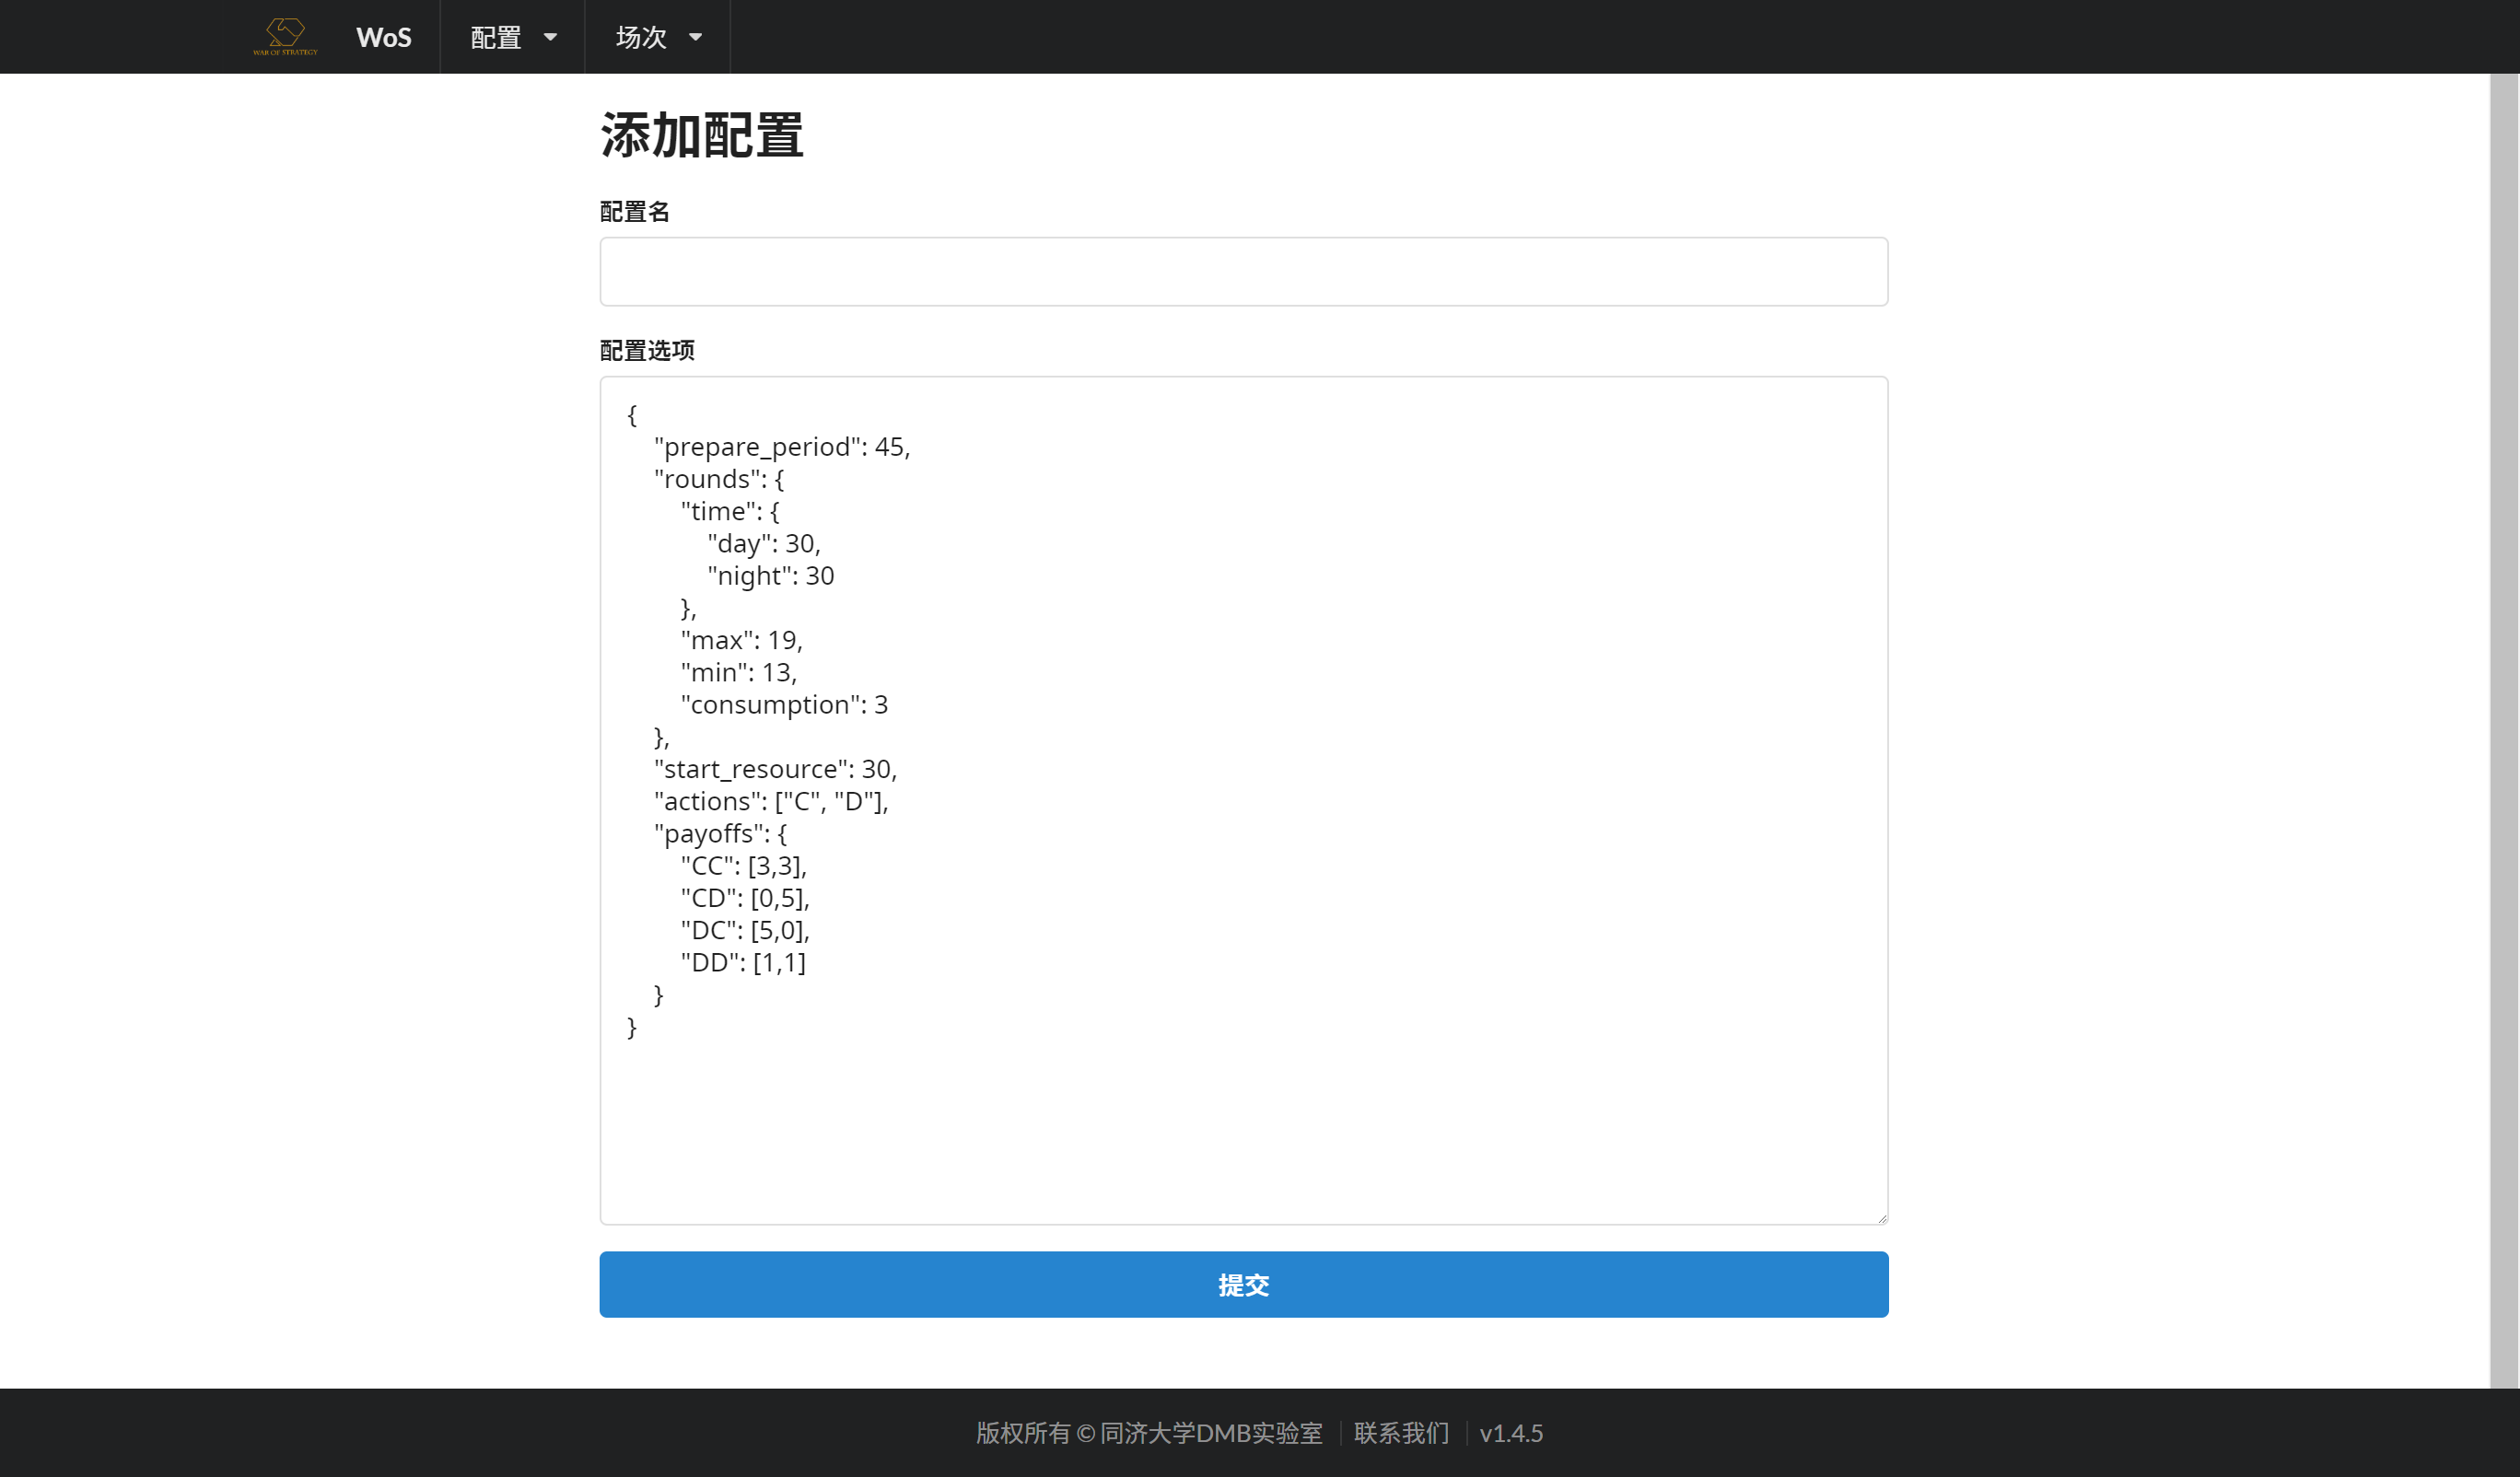The height and width of the screenshot is (1477, 2520).
Task: Click the War of Strategy logo icon
Action: [285, 36]
